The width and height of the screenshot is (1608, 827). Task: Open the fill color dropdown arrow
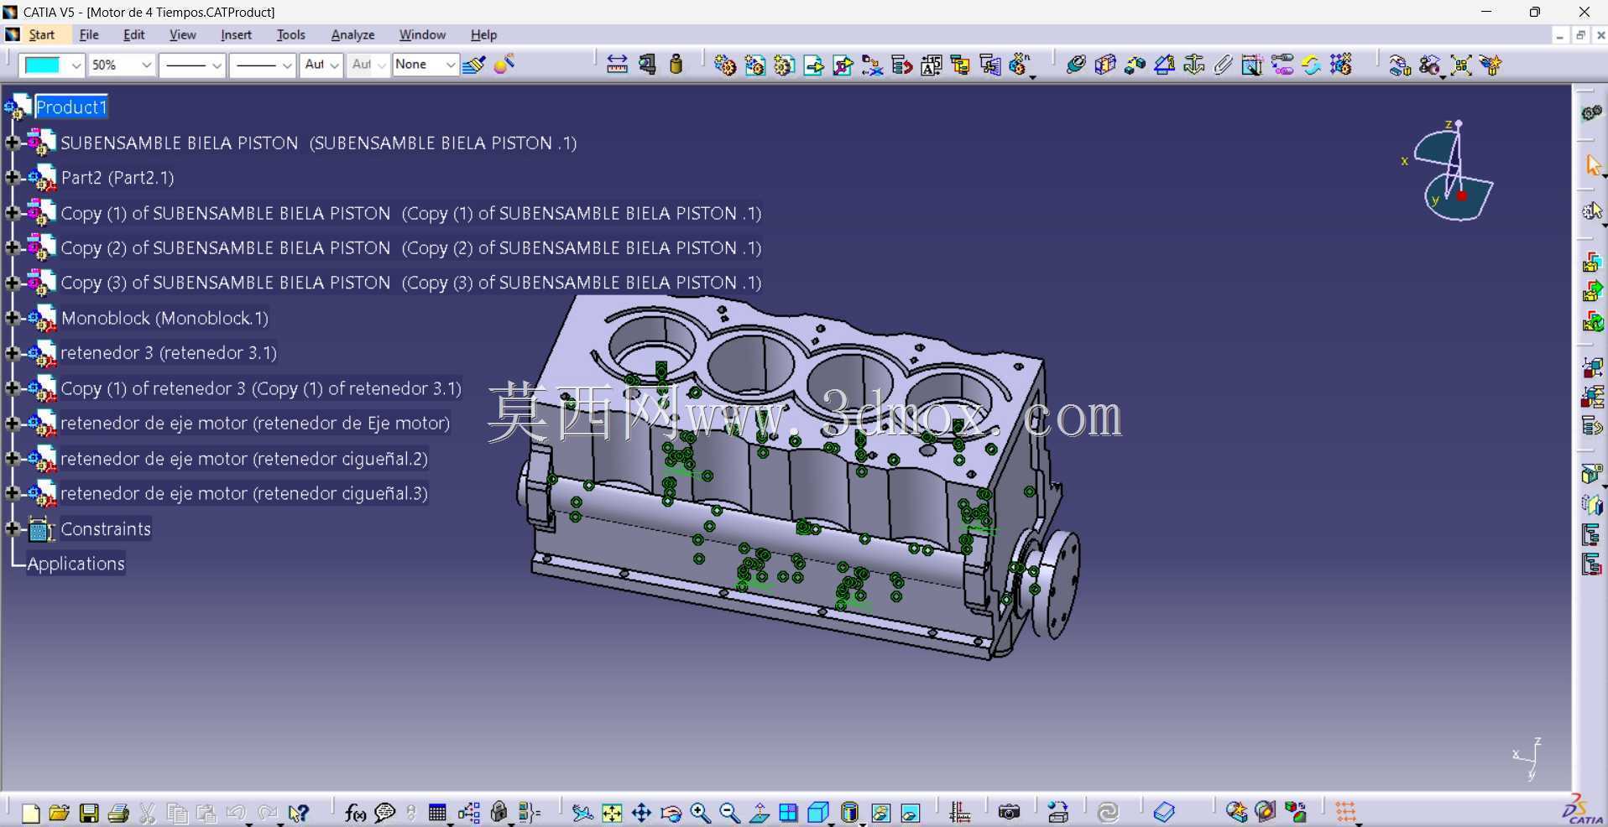pos(76,65)
